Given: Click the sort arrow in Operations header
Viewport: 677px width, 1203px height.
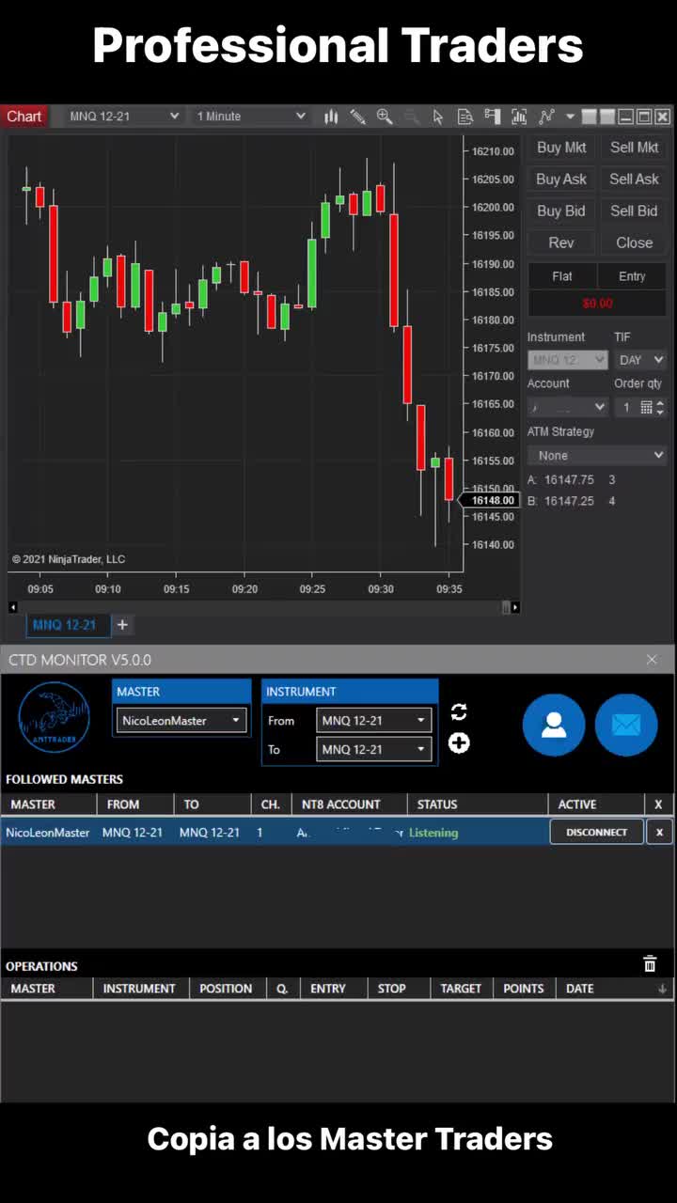Looking at the screenshot, I should 662,989.
